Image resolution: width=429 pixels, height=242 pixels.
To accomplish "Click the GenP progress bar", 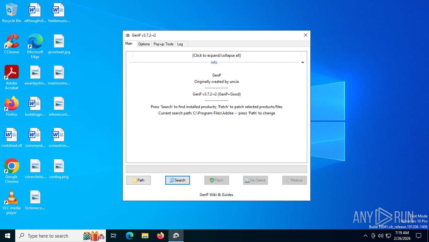I will 216,169.
